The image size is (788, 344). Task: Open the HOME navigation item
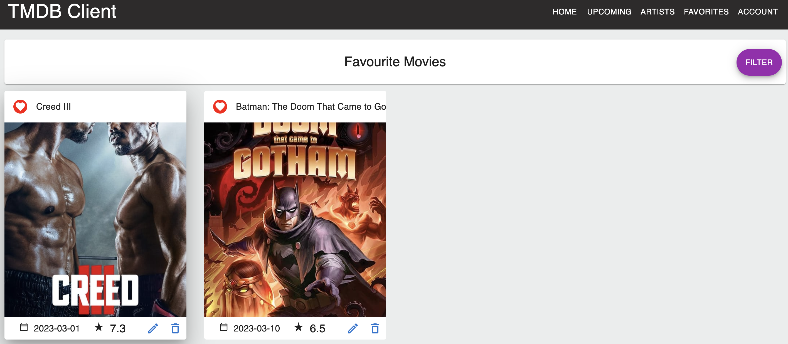(564, 12)
